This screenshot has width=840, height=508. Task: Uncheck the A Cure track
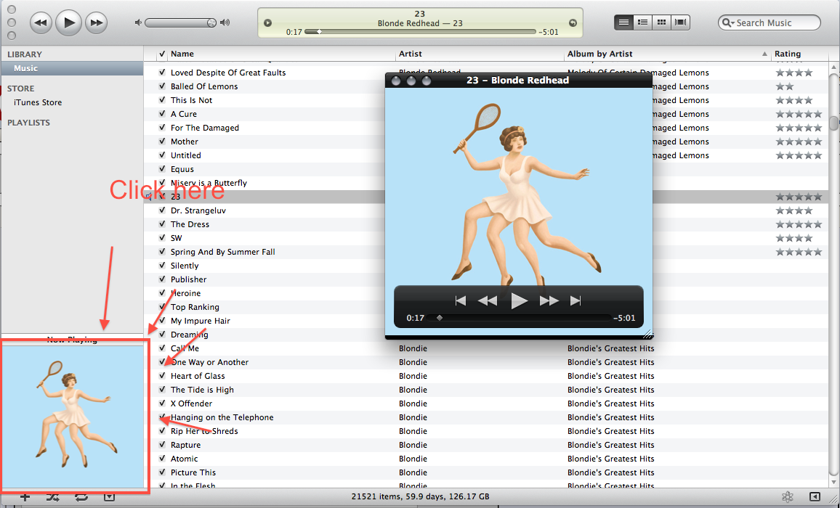click(x=162, y=114)
